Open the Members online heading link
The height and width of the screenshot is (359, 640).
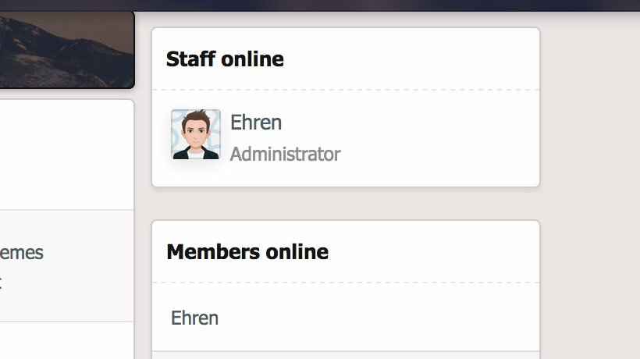click(247, 252)
